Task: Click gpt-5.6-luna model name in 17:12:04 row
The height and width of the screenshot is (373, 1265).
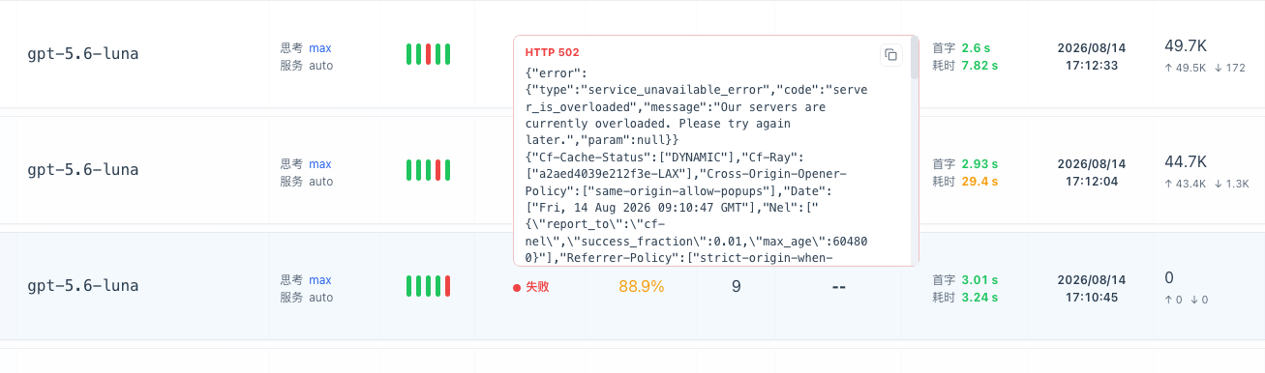Action: [x=83, y=170]
